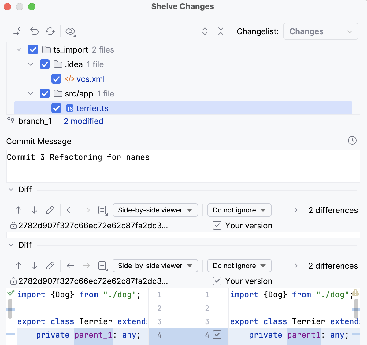Open commit message history clock icon
The image size is (367, 345).
[352, 141]
